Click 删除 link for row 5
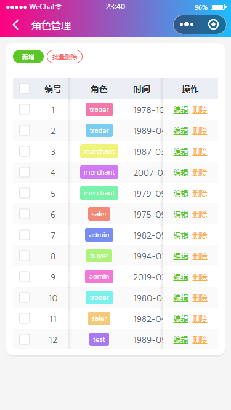 point(200,194)
